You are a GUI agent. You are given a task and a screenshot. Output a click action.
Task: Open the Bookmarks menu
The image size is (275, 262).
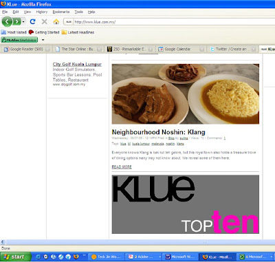point(61,12)
